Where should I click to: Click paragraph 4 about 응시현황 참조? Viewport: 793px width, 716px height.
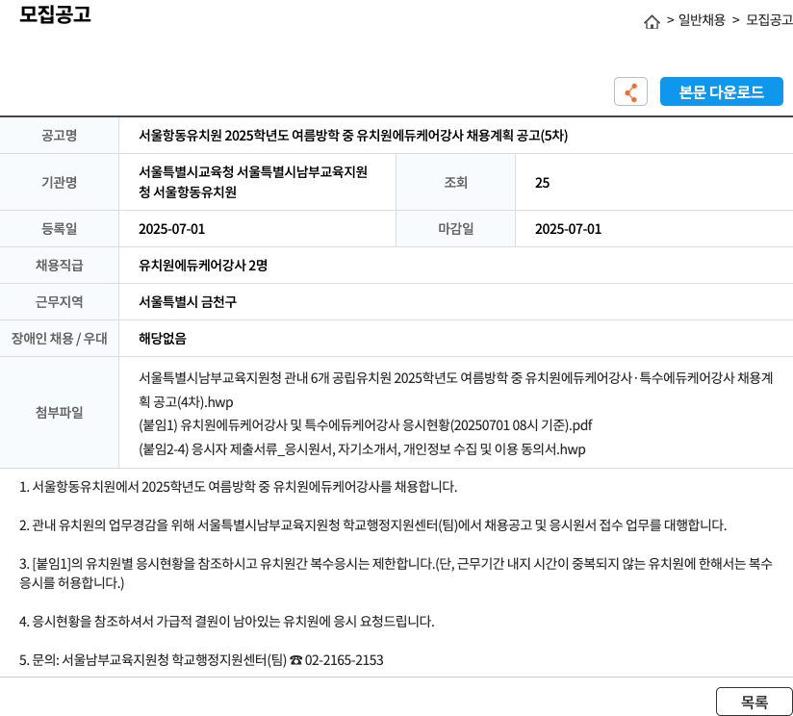(226, 622)
